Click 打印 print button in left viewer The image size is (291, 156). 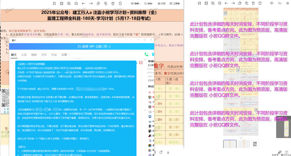pyautogui.click(x=162, y=3)
